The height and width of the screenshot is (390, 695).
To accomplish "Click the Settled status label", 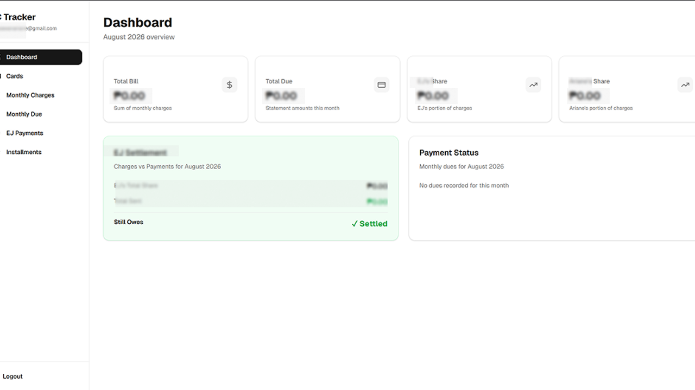I will point(369,224).
